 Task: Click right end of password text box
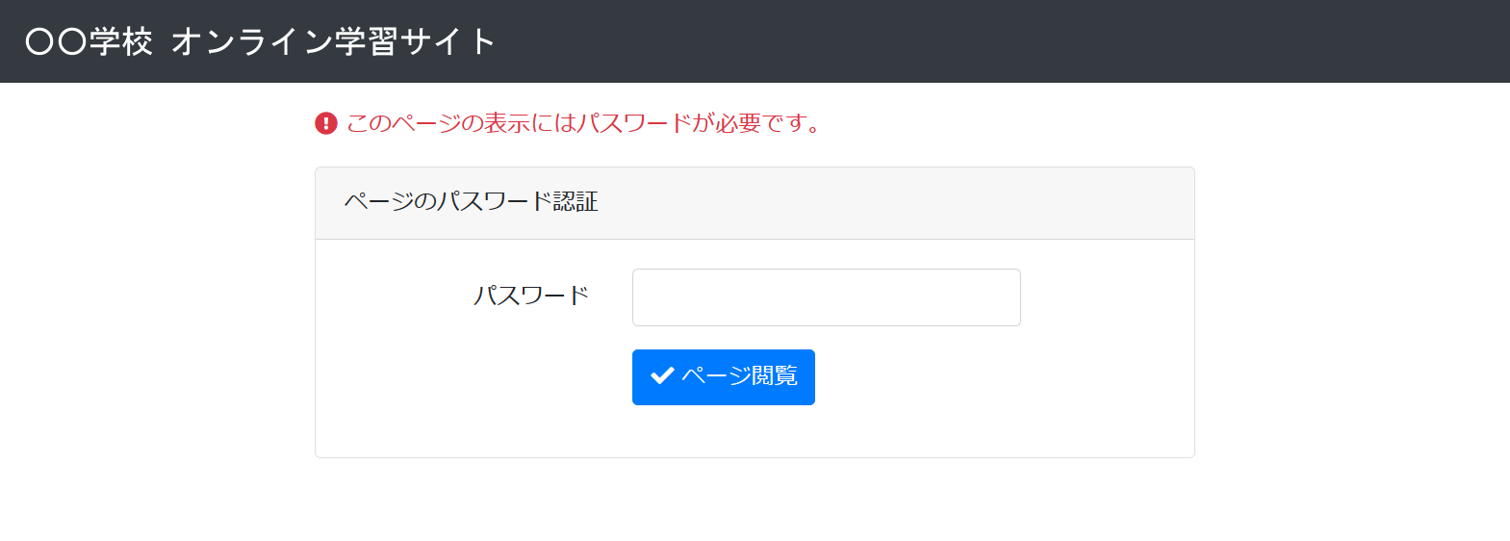click(x=1001, y=297)
